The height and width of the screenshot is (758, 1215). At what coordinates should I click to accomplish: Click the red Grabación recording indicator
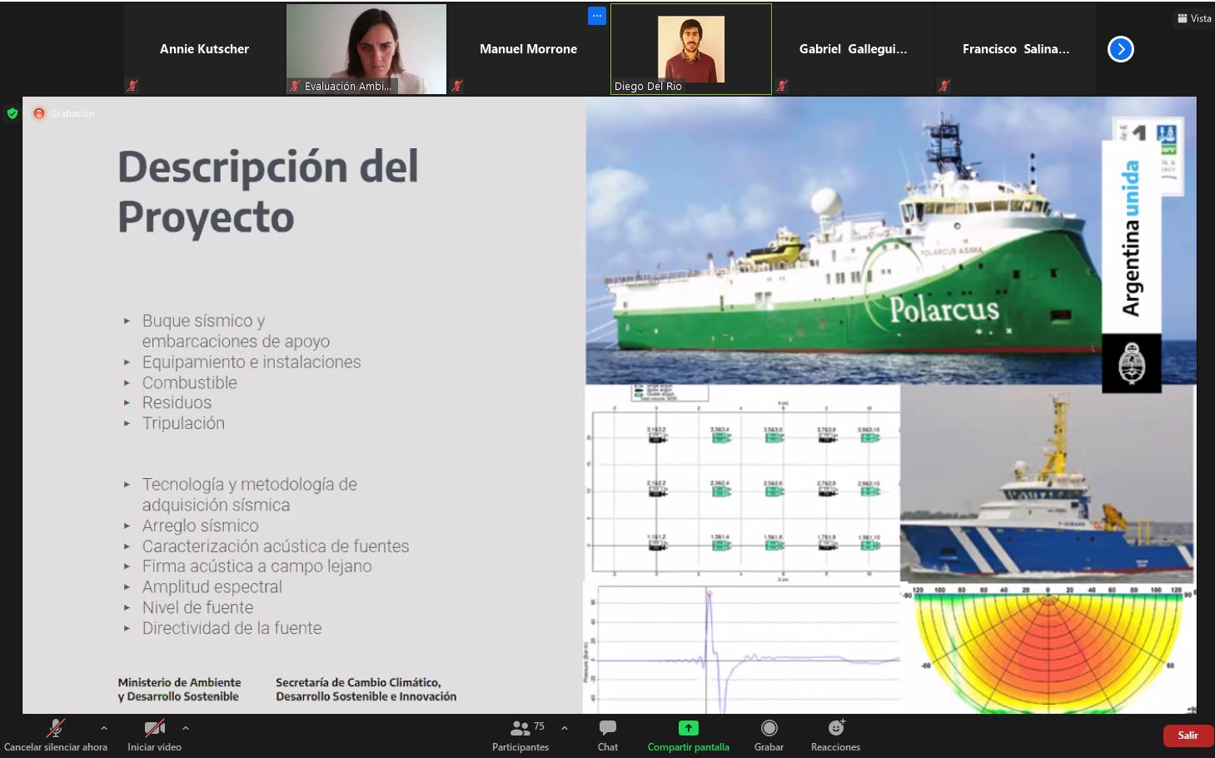[39, 113]
